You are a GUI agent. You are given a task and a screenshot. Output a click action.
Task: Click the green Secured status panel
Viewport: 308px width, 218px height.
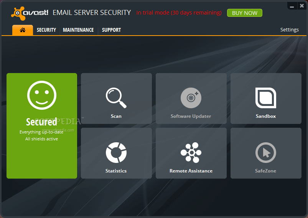coord(42,126)
